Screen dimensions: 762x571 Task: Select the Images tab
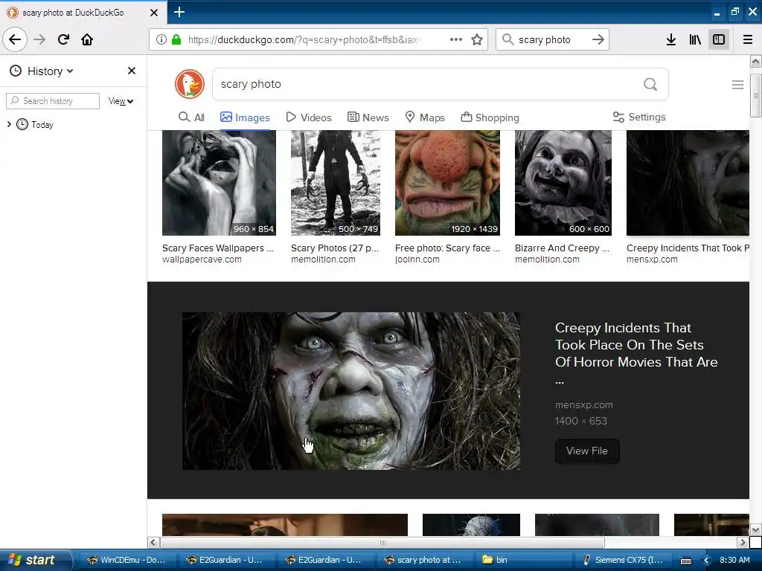(245, 117)
